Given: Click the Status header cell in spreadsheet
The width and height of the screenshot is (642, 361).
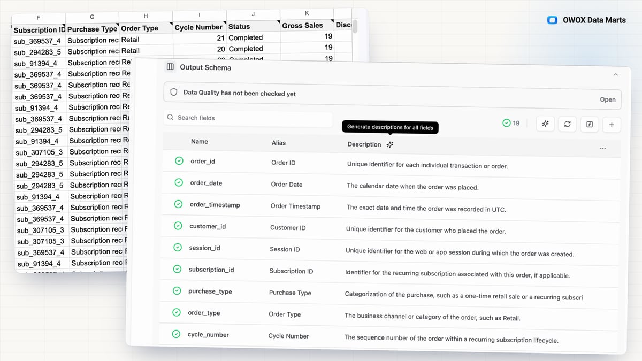Looking at the screenshot, I should click(x=253, y=26).
